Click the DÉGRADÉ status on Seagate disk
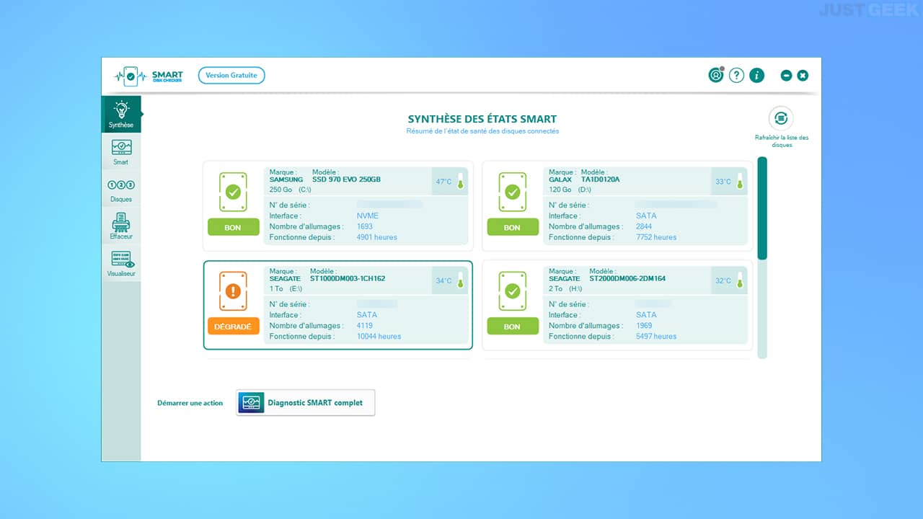This screenshot has height=519, width=923. pyautogui.click(x=233, y=327)
